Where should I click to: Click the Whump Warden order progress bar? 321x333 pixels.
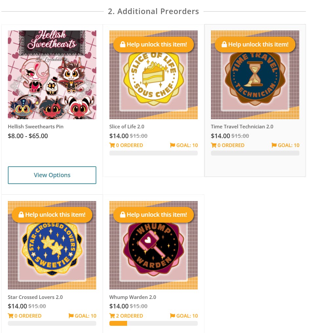click(154, 324)
